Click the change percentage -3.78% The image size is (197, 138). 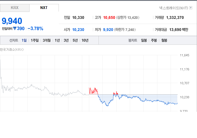pos(35,29)
